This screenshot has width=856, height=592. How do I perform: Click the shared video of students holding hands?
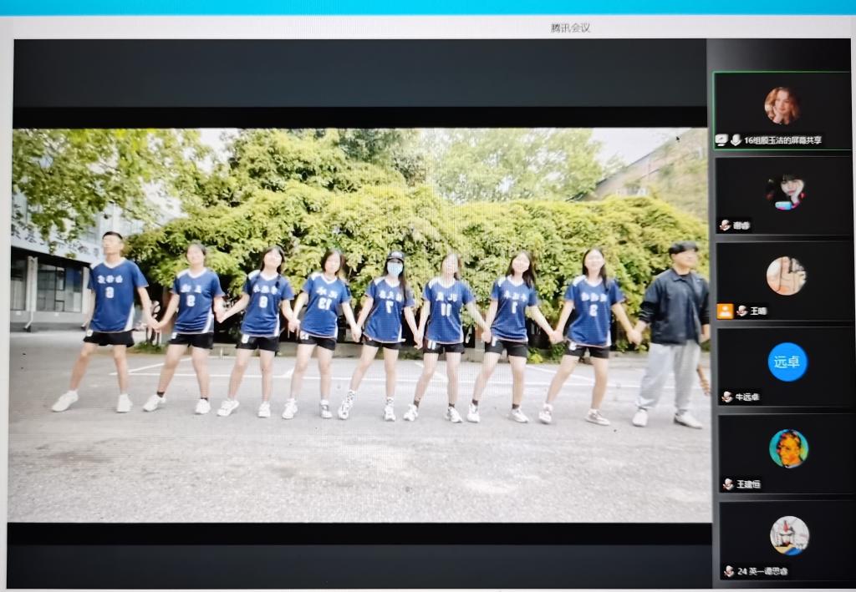(x=359, y=324)
